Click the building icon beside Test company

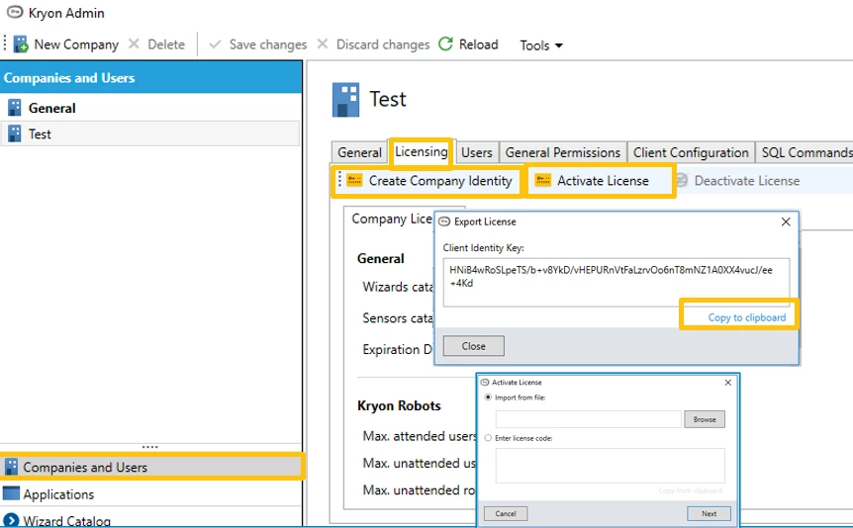[x=15, y=133]
